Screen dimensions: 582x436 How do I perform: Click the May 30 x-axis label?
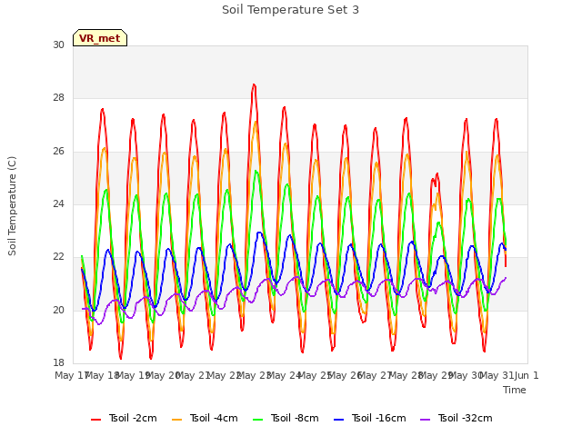(x=466, y=375)
